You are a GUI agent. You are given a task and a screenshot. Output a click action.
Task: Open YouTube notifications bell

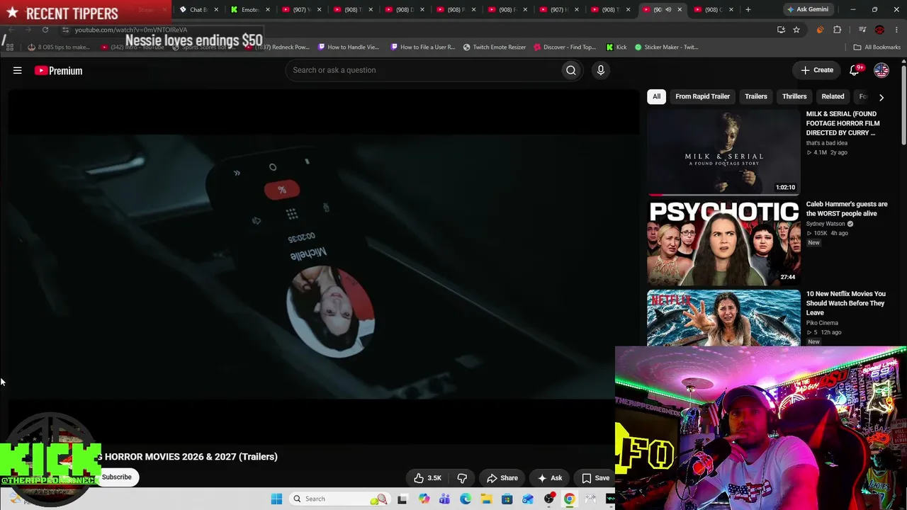pyautogui.click(x=855, y=70)
